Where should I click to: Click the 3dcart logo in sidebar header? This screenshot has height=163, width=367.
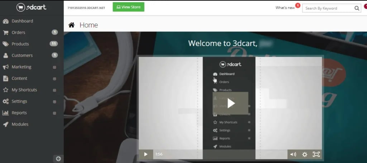pyautogui.click(x=32, y=7)
